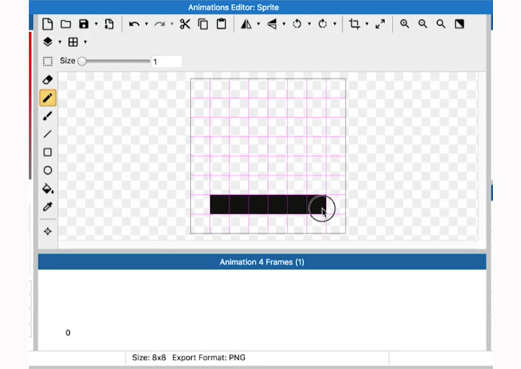Open the Undo history dropdown arrow
Screen dimensions: 521x369
point(147,24)
